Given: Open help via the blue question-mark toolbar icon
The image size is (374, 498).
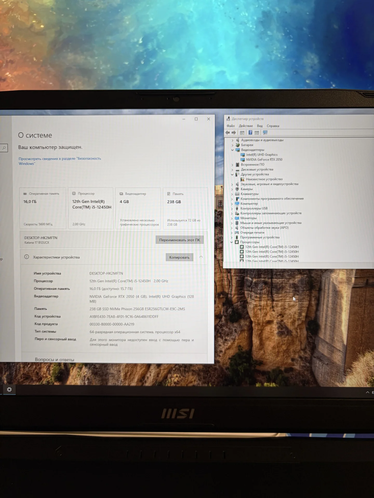Looking at the screenshot, I should 250,133.
